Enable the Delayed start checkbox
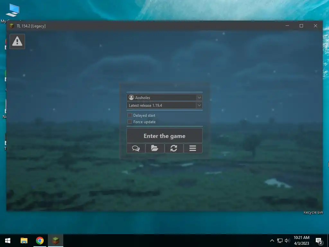Viewport: 329px width, 247px height. (x=130, y=115)
